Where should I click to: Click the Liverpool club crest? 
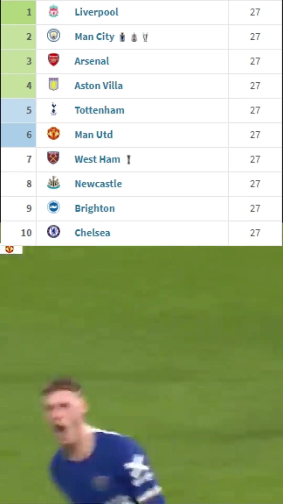tap(53, 12)
